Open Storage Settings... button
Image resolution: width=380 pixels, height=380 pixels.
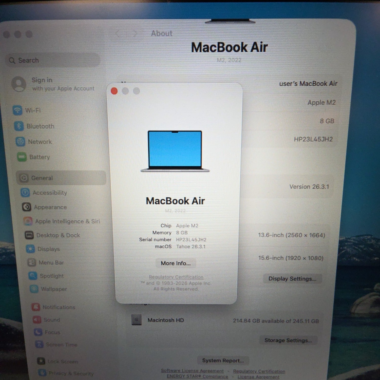click(x=288, y=340)
